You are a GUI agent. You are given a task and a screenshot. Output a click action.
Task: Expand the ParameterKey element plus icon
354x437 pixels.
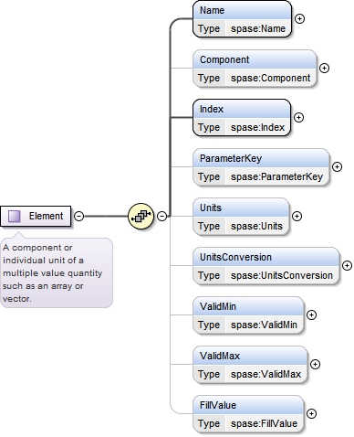[337, 166]
